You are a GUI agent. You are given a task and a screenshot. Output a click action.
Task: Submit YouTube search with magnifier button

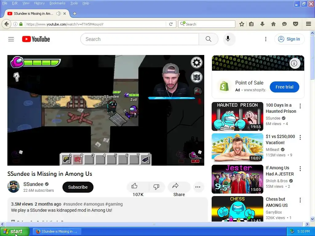[209, 39]
